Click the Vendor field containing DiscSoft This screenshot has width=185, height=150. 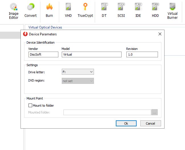[x=43, y=54]
